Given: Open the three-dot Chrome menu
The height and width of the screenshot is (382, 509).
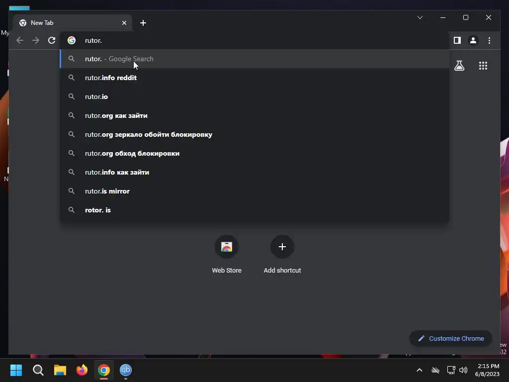Looking at the screenshot, I should pyautogui.click(x=489, y=40).
